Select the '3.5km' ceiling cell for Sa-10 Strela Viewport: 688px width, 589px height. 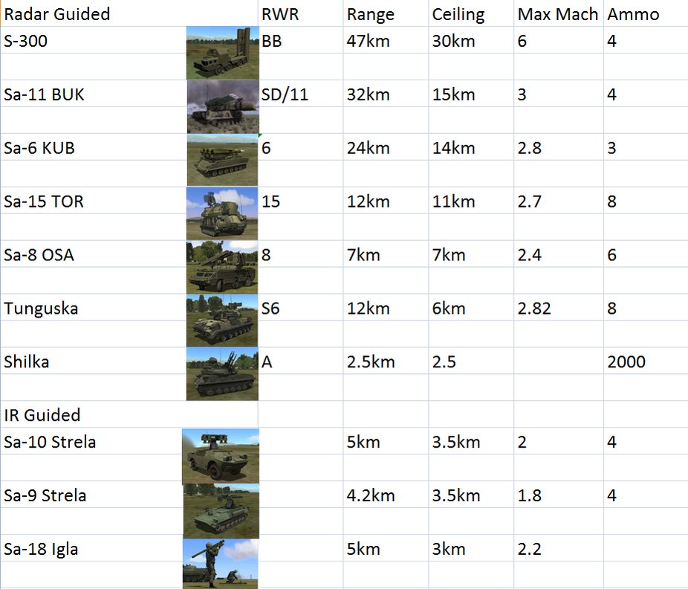tap(471, 442)
